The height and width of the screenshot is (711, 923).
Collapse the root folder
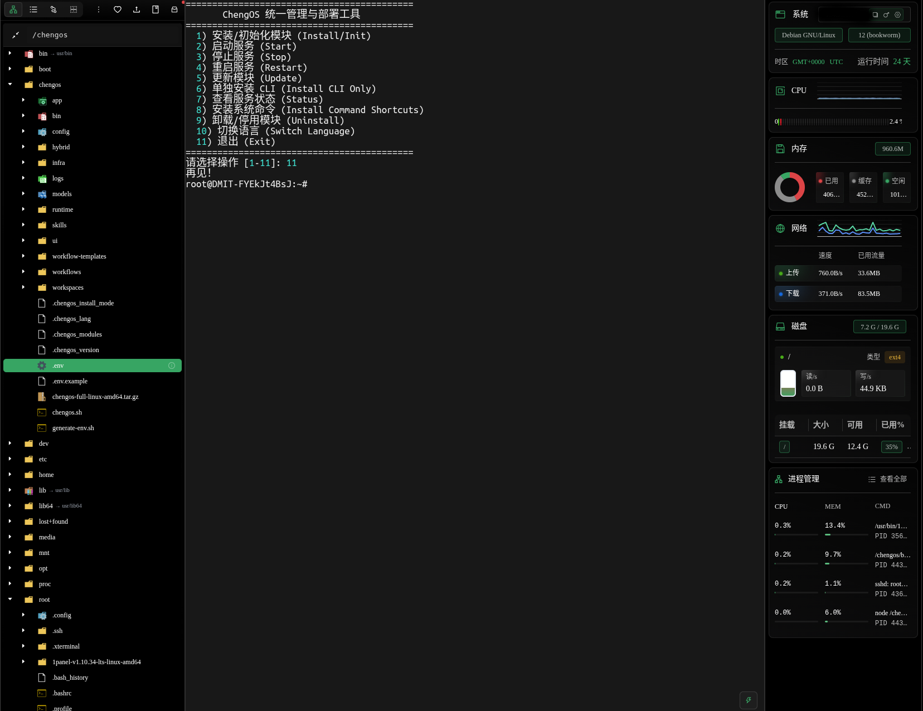tap(10, 600)
